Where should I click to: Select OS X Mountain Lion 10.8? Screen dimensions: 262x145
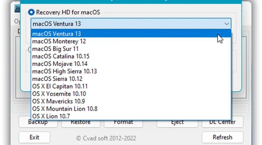[x=131, y=109]
